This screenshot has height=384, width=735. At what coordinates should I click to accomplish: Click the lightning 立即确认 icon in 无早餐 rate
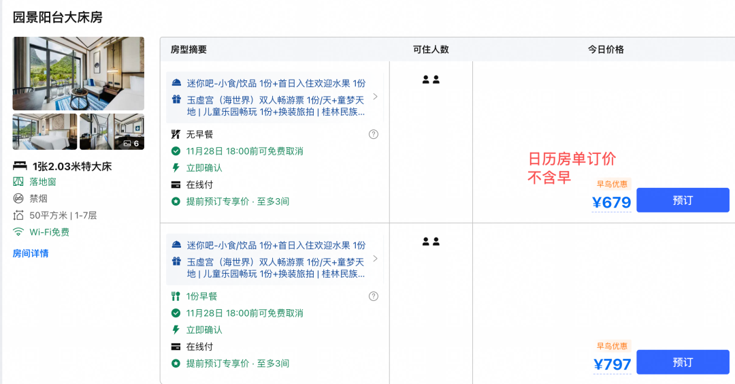pyautogui.click(x=176, y=168)
